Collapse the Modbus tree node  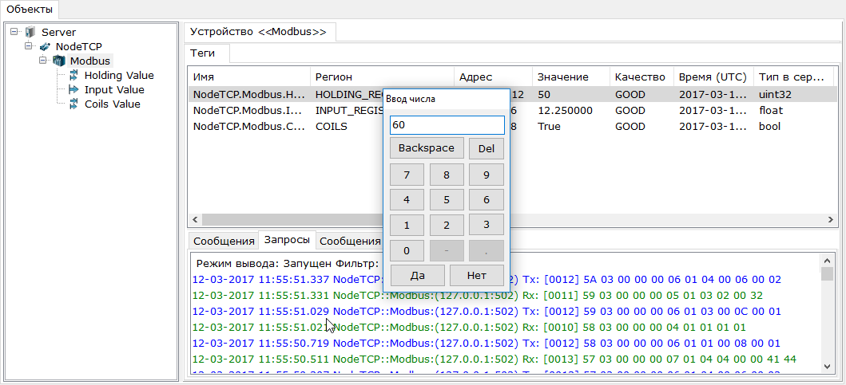44,61
